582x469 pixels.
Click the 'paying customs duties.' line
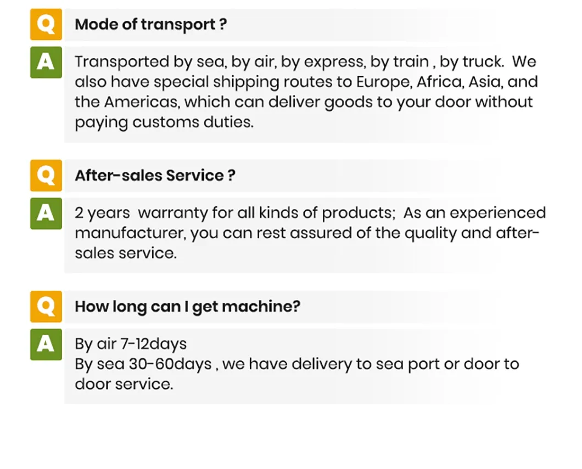tap(164, 122)
